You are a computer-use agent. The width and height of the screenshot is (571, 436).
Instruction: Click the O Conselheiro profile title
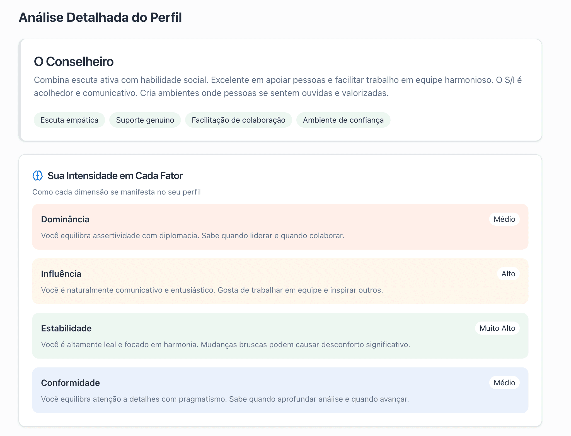click(74, 62)
